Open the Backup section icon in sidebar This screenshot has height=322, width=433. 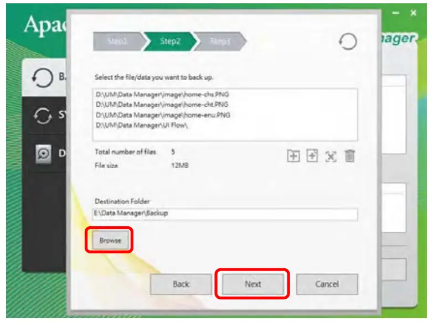tap(42, 77)
